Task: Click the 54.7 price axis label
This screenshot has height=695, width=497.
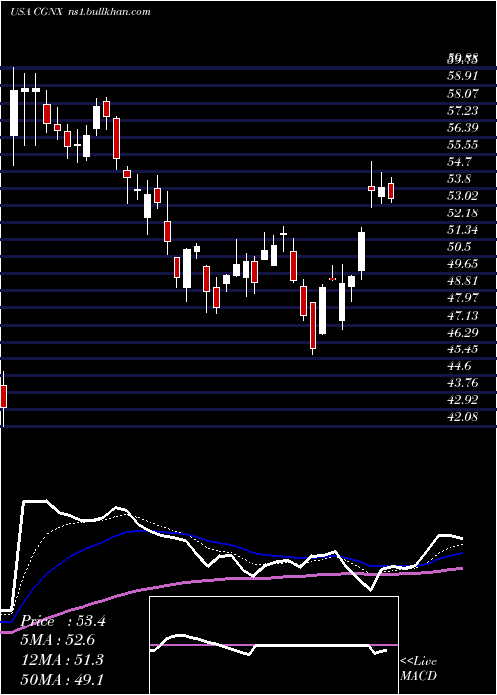Action: tap(460, 162)
